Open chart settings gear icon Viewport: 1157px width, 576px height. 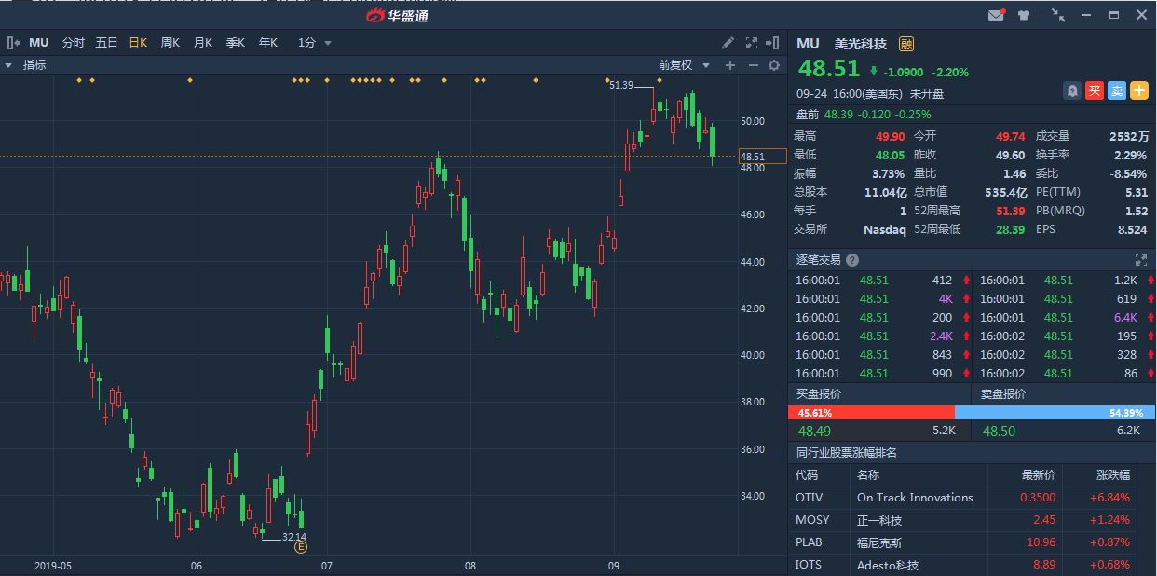coord(773,65)
